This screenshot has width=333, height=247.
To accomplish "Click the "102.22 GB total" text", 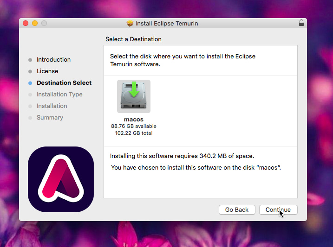I will pyautogui.click(x=134, y=133).
